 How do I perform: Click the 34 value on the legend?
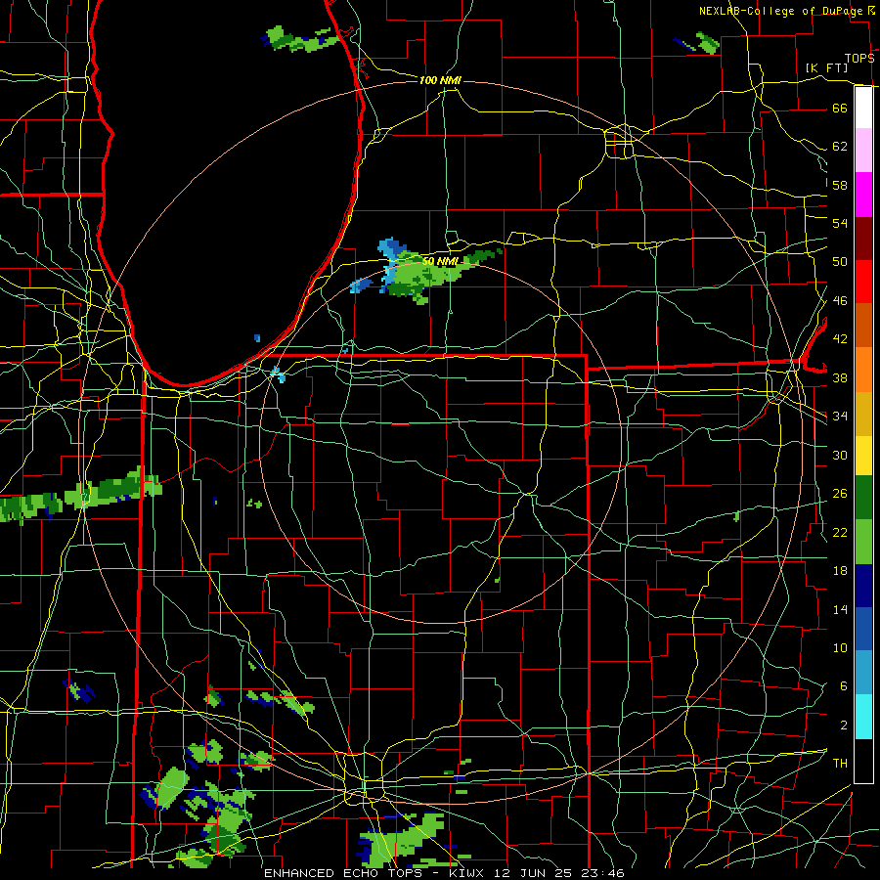click(840, 416)
